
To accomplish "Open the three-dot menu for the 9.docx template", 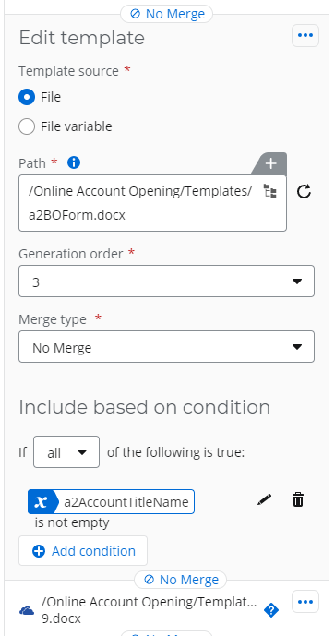I will [305, 602].
